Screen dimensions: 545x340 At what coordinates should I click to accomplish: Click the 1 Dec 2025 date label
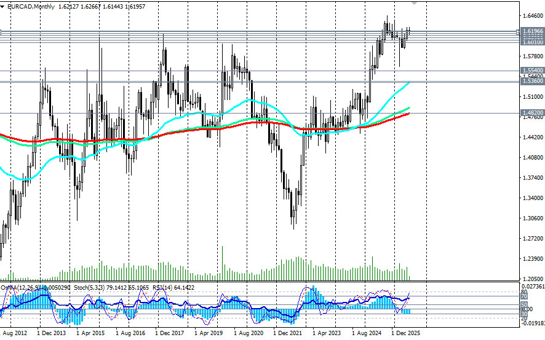(x=405, y=333)
